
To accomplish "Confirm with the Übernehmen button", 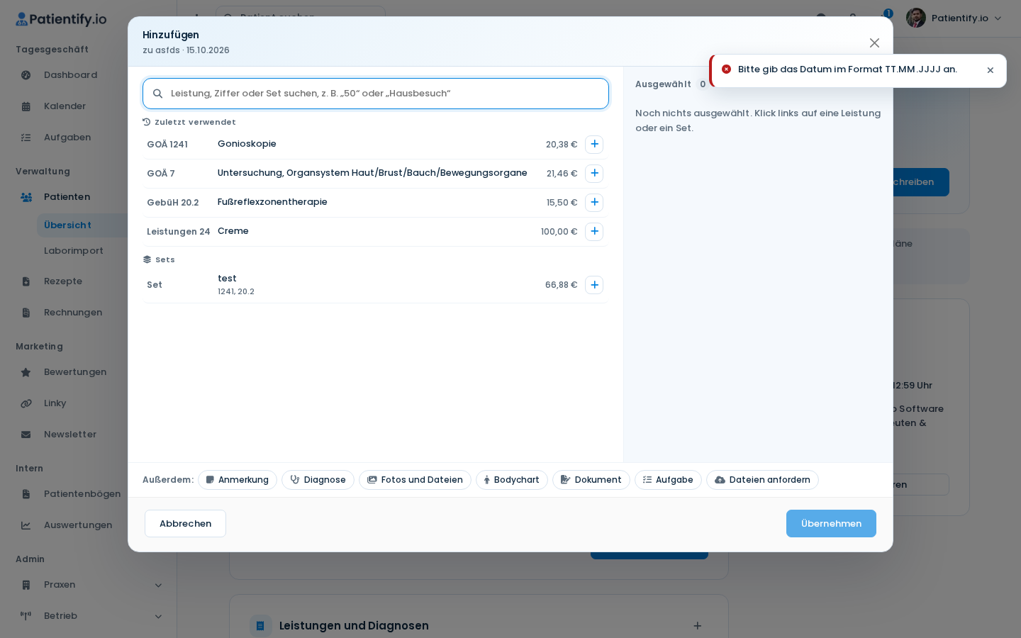I will 831,524.
